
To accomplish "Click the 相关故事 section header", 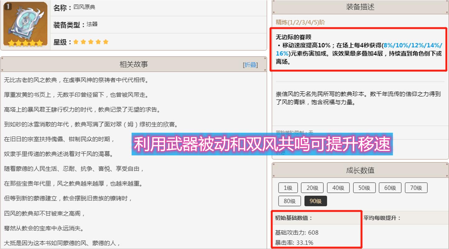I will coord(134,64).
